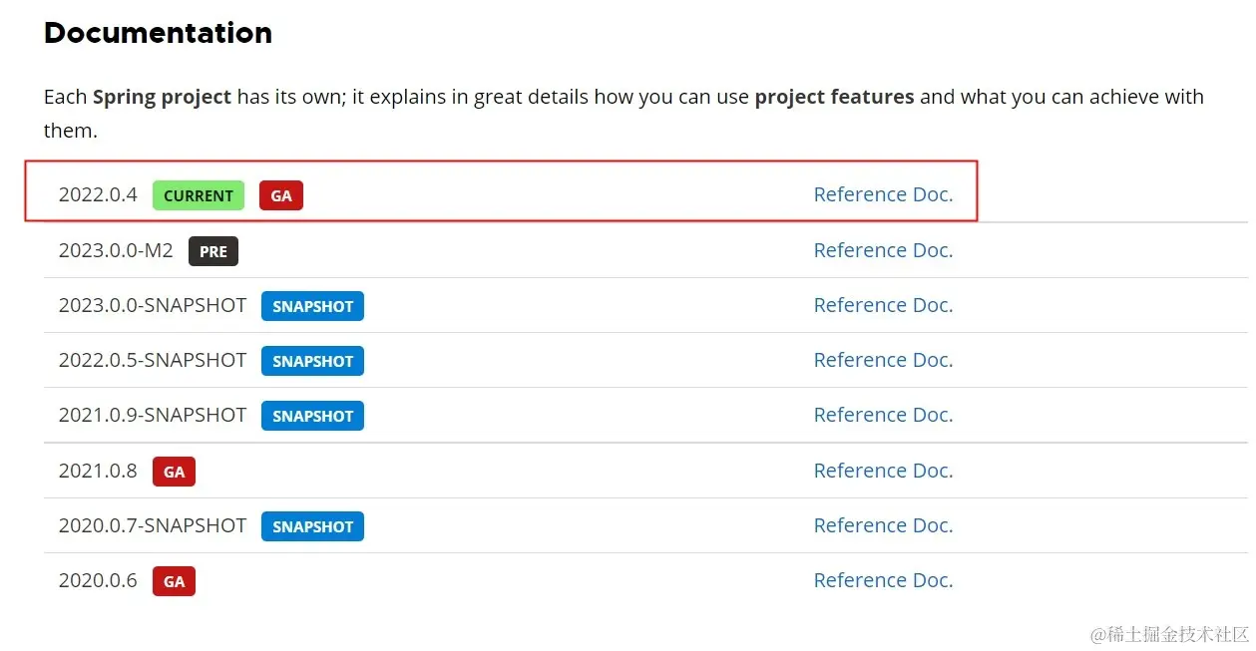Screen dimensions: 1256x651
Task: Select the 2022.0.4 version text
Action: click(98, 194)
